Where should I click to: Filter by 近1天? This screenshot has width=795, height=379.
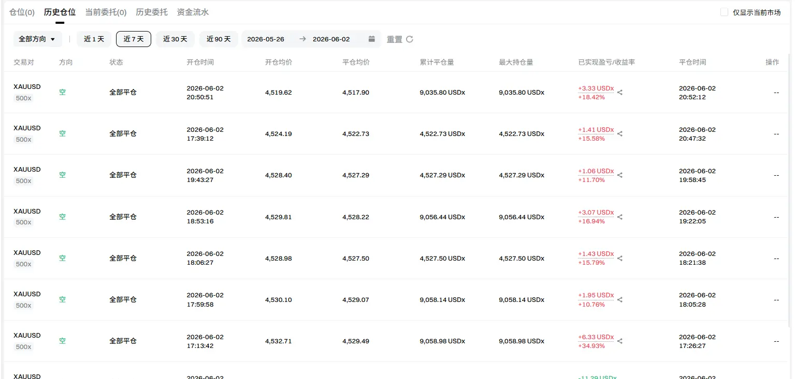pyautogui.click(x=94, y=39)
